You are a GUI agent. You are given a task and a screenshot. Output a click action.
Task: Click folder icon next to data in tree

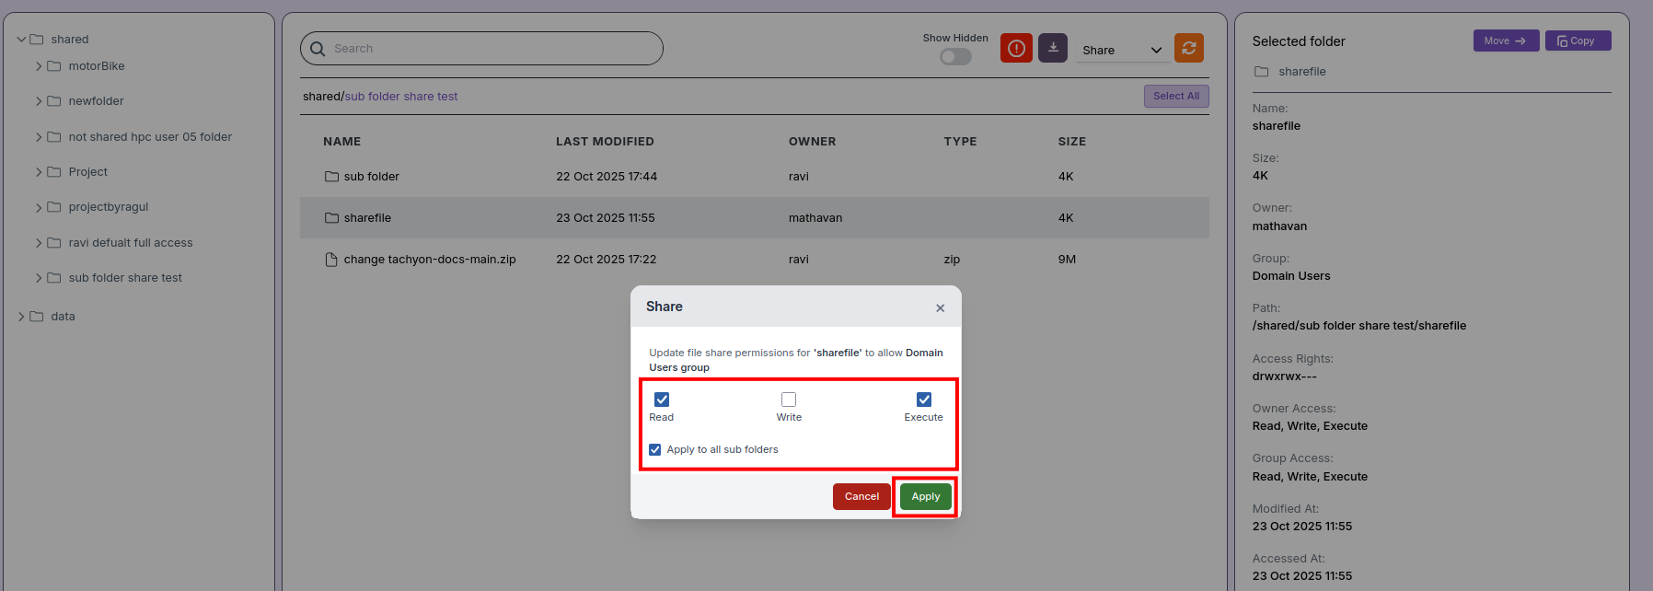point(37,317)
